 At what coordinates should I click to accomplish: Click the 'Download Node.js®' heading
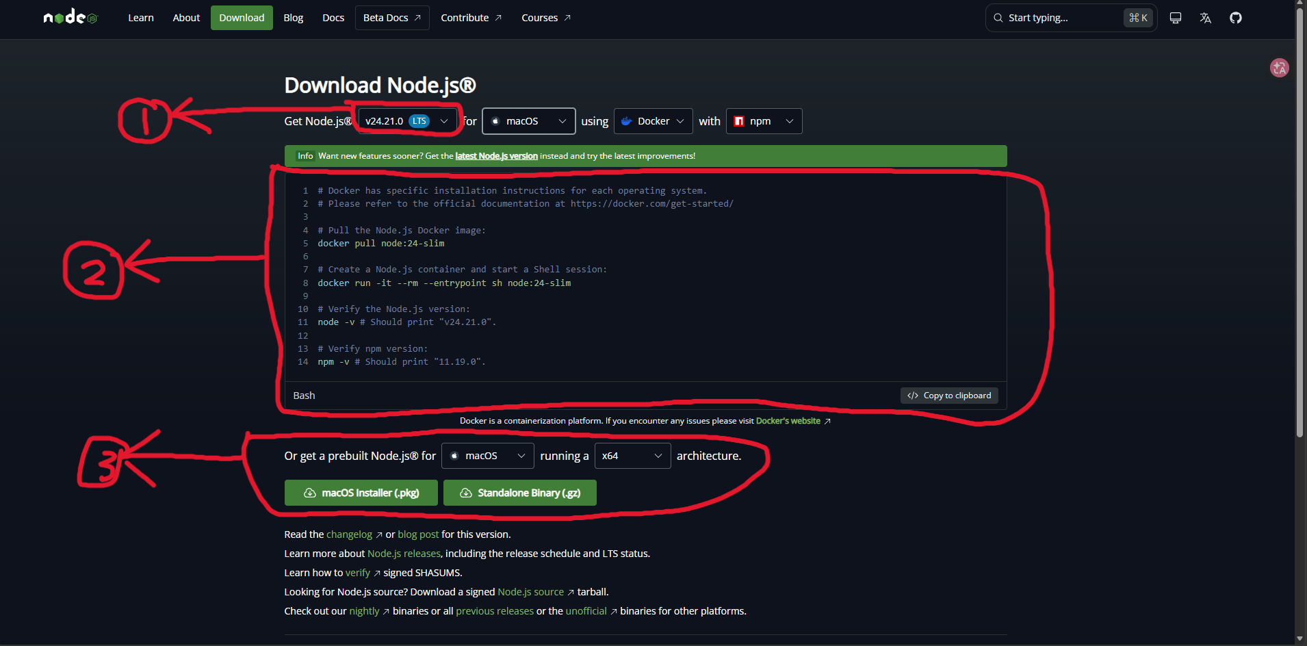pyautogui.click(x=380, y=85)
